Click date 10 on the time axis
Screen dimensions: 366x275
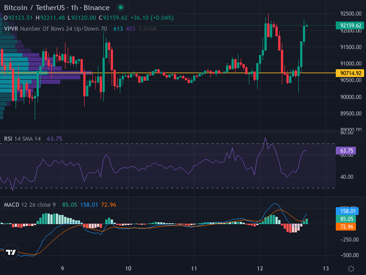click(128, 269)
